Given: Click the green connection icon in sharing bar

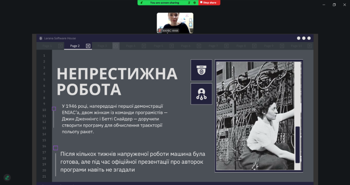Looking at the screenshot, I should [x=142, y=3].
